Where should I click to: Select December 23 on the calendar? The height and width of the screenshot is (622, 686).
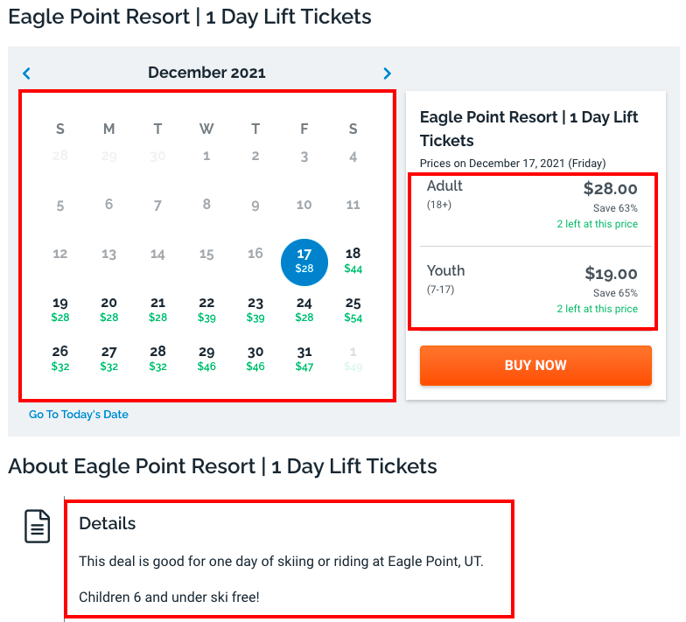pos(255,310)
